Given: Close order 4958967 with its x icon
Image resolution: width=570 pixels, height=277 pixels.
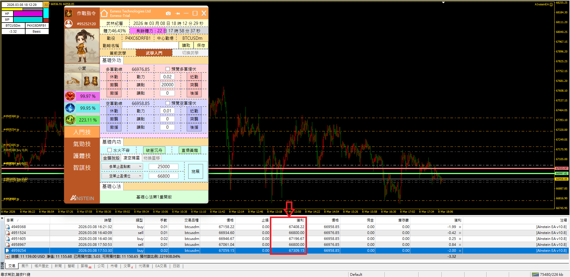Looking at the screenshot, I should click(460, 245).
